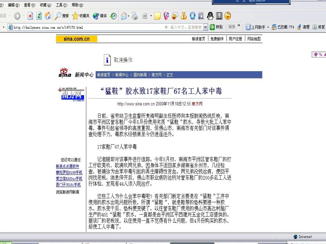
Task: Click the gray double down-arrow download icon
Action: point(219,16)
